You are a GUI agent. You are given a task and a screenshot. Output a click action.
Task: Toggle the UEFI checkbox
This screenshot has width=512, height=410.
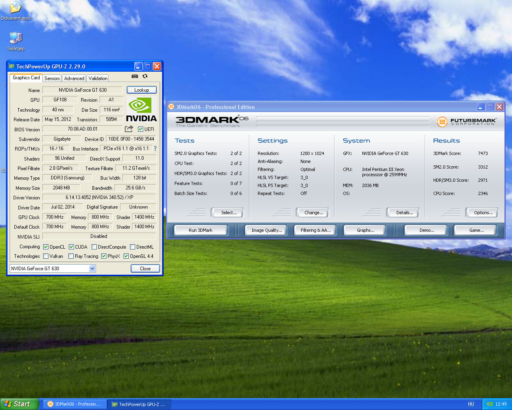point(140,129)
